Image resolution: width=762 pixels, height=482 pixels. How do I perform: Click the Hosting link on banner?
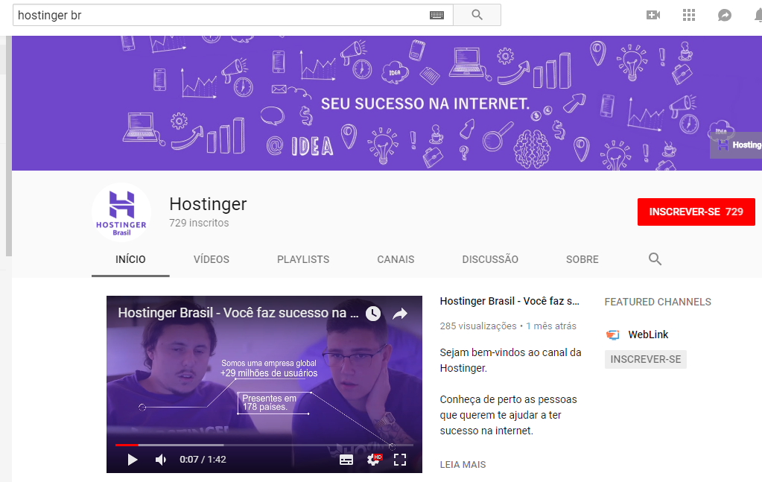point(736,145)
